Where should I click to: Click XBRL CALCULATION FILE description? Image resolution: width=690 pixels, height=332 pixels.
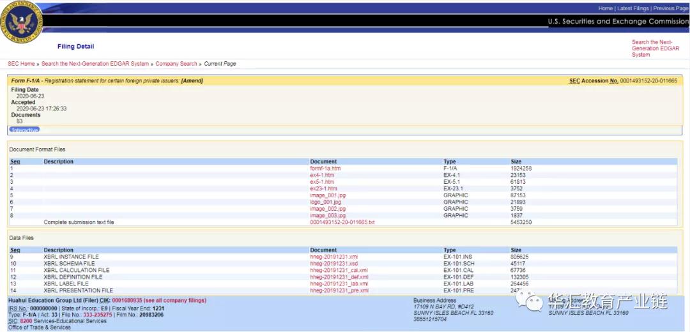77,270
